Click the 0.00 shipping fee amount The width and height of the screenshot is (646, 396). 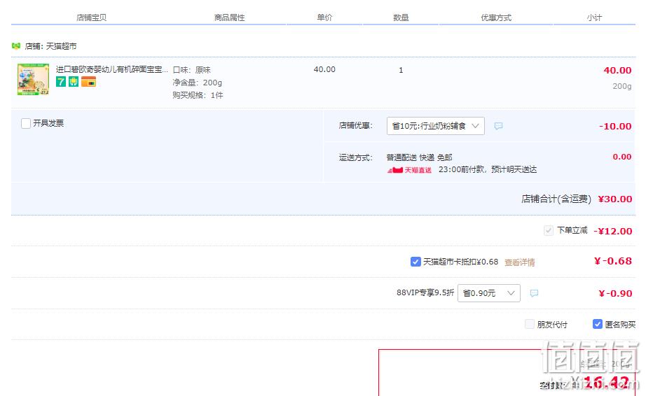coord(622,157)
